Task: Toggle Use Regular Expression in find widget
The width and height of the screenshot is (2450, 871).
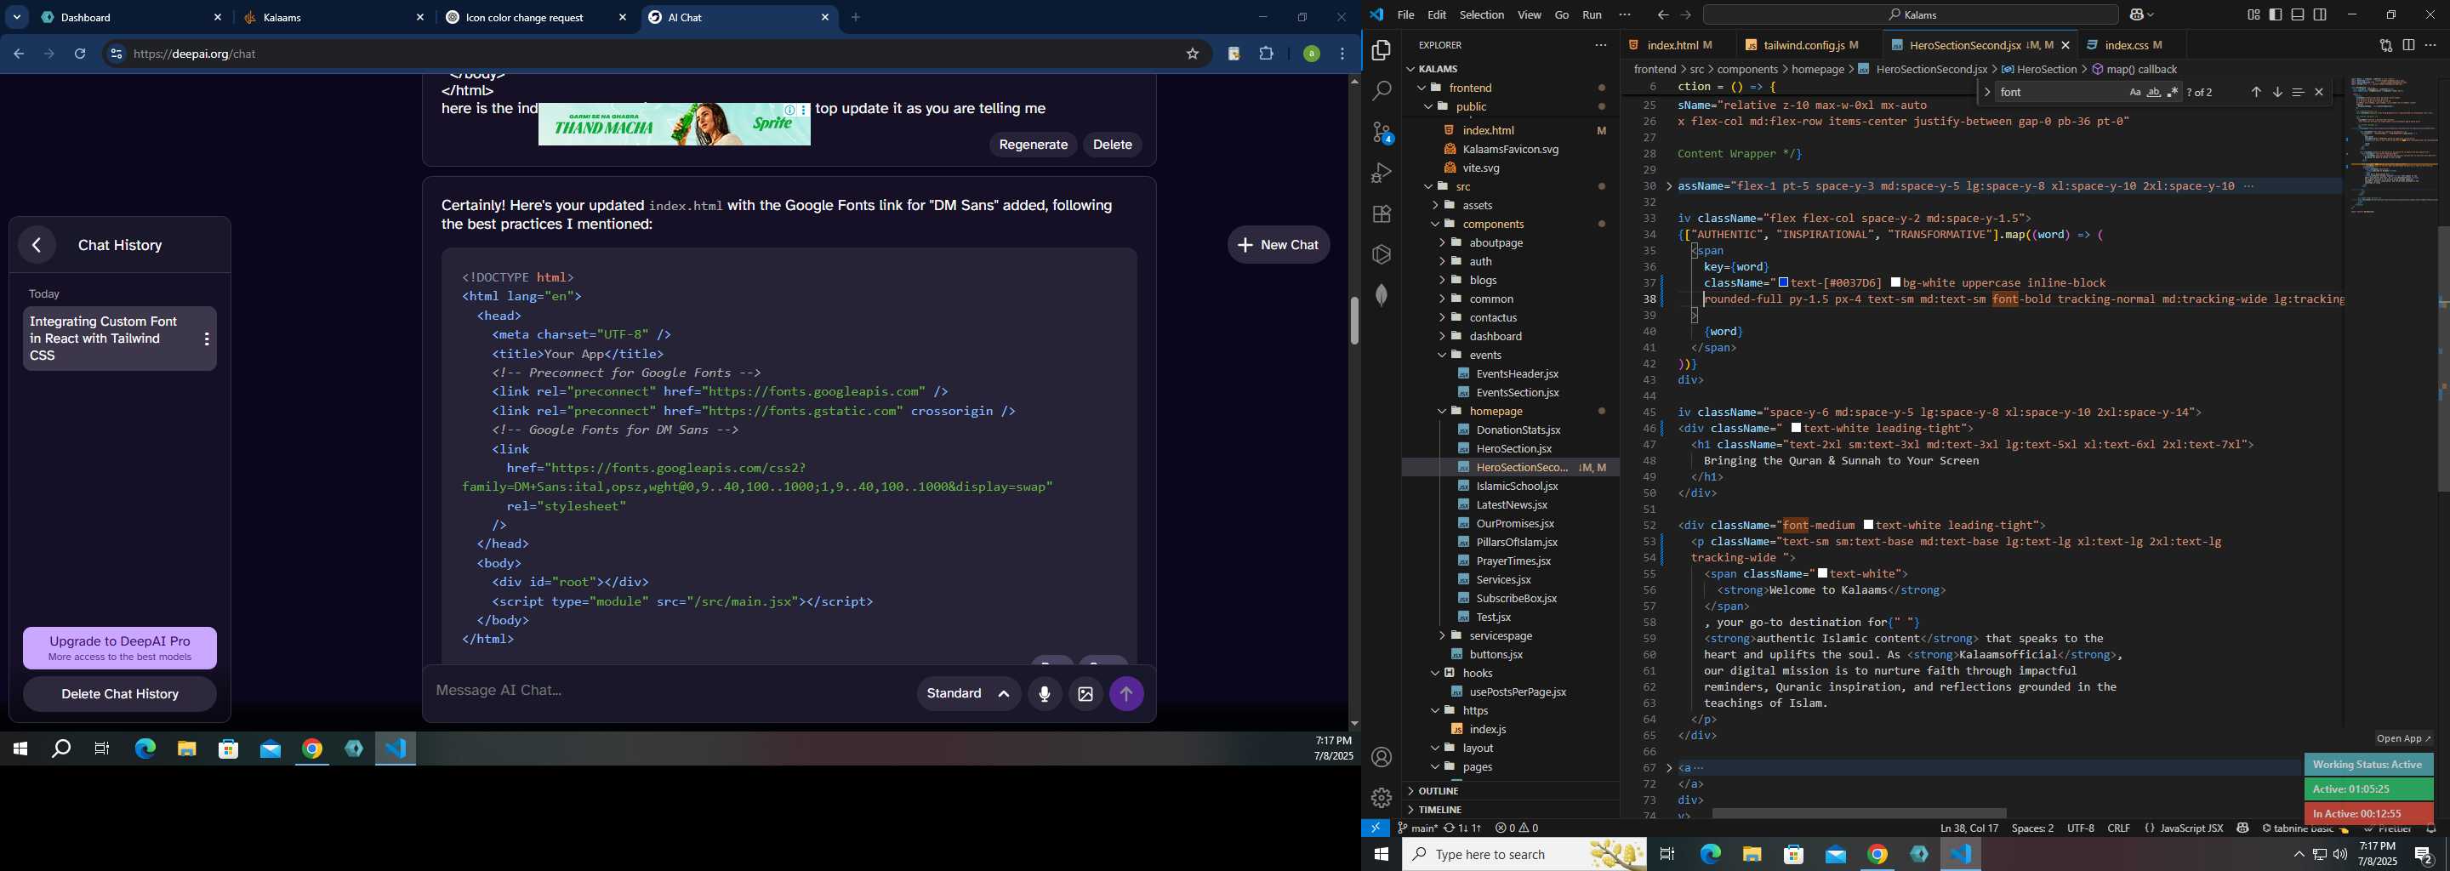Action: [x=2173, y=92]
